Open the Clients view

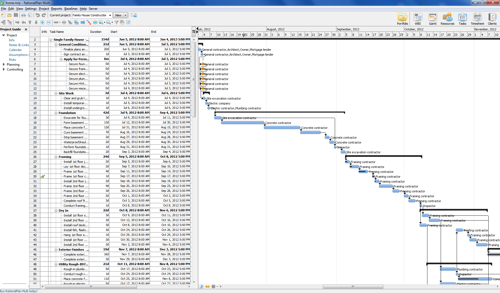[492, 18]
